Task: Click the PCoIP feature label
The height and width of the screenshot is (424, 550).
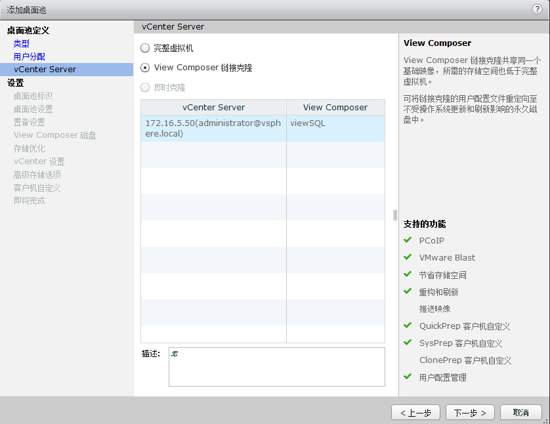Action: 431,241
